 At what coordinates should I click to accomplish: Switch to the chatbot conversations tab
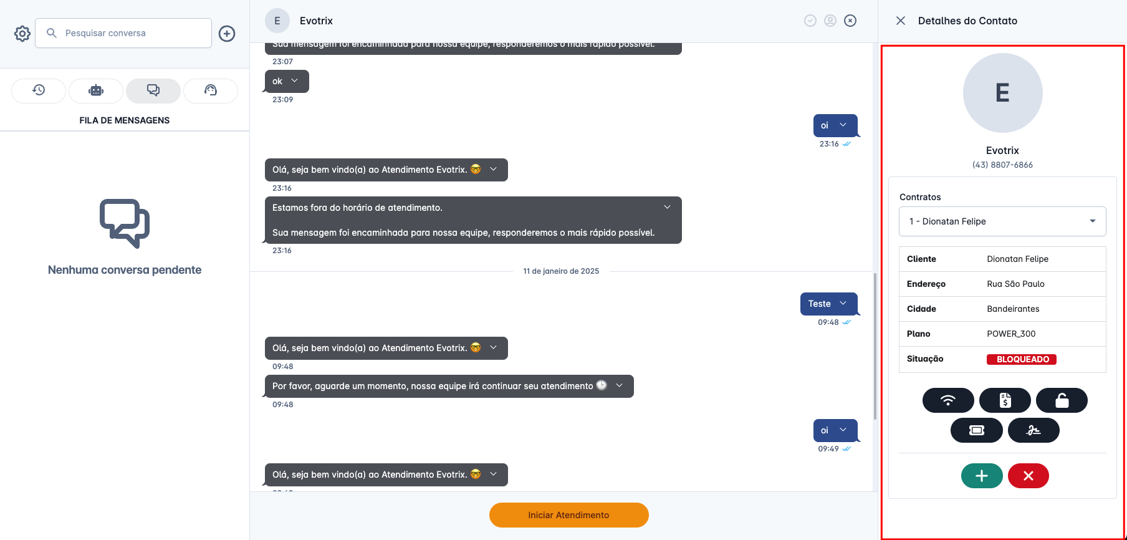(x=96, y=90)
